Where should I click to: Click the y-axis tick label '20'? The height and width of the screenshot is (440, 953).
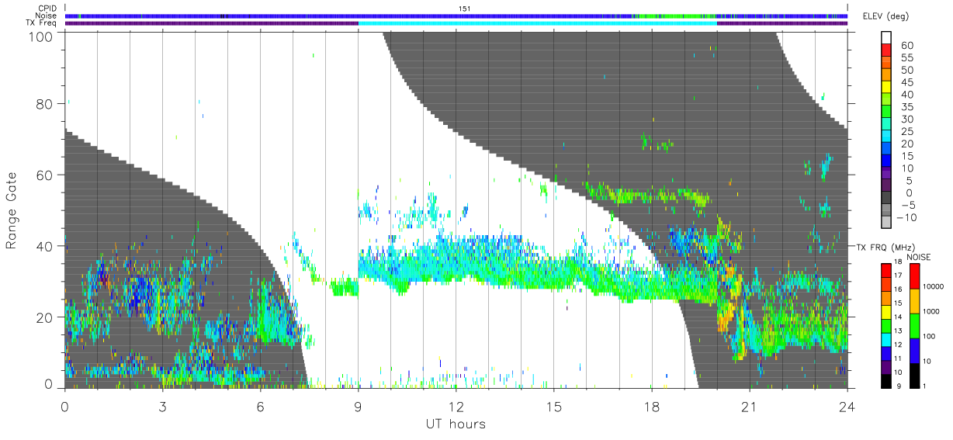46,317
